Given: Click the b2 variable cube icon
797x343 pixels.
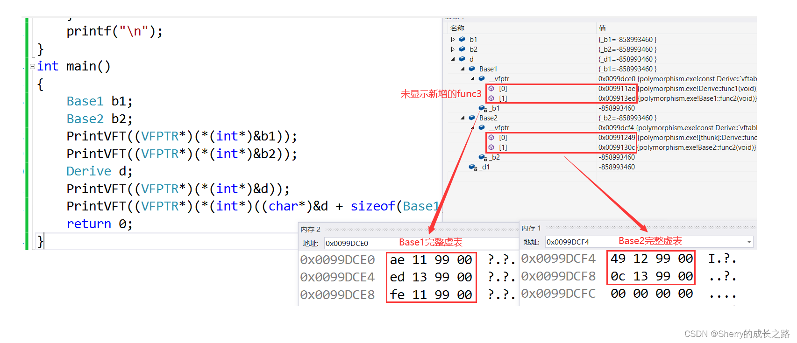Looking at the screenshot, I should 462,49.
